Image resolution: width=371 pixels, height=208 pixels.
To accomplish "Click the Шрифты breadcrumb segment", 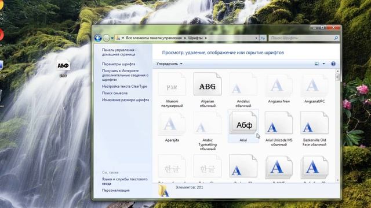I will (195, 38).
